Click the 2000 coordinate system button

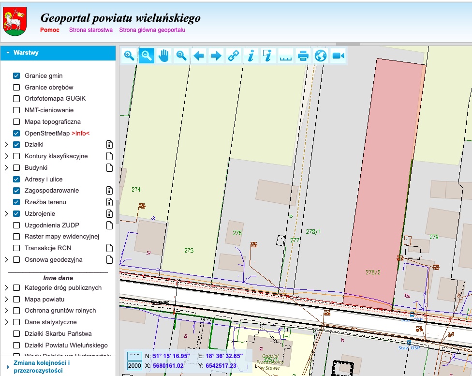coord(134,366)
